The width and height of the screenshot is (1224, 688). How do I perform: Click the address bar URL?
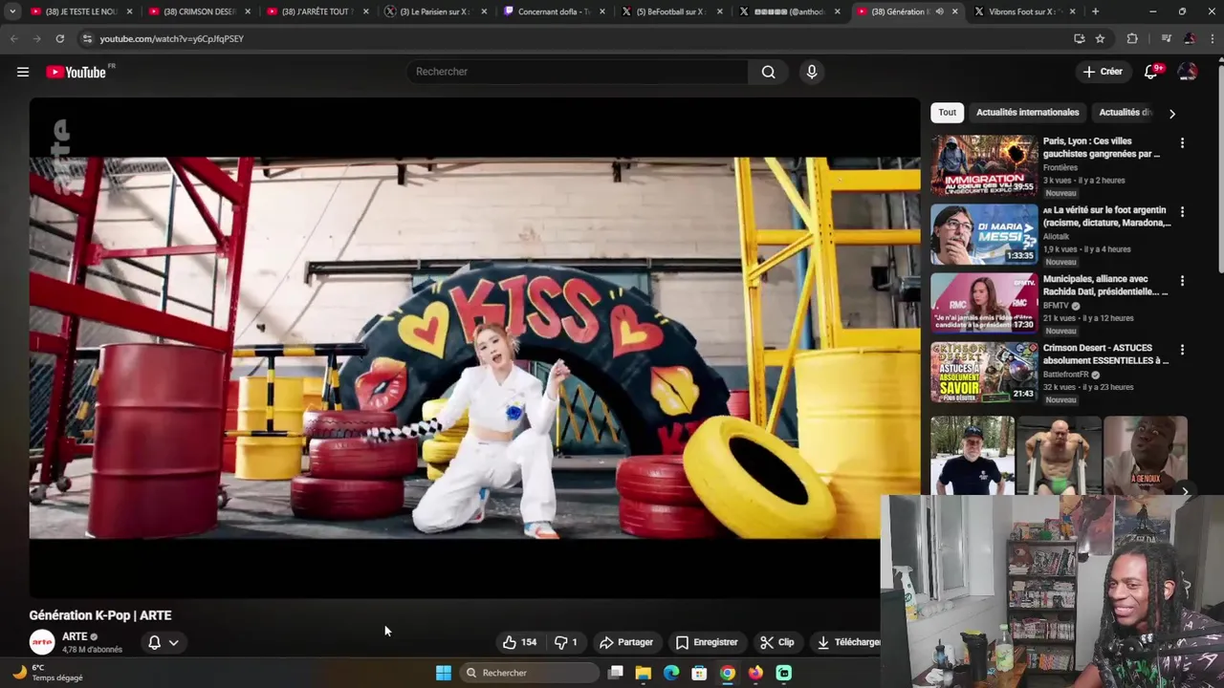point(172,38)
